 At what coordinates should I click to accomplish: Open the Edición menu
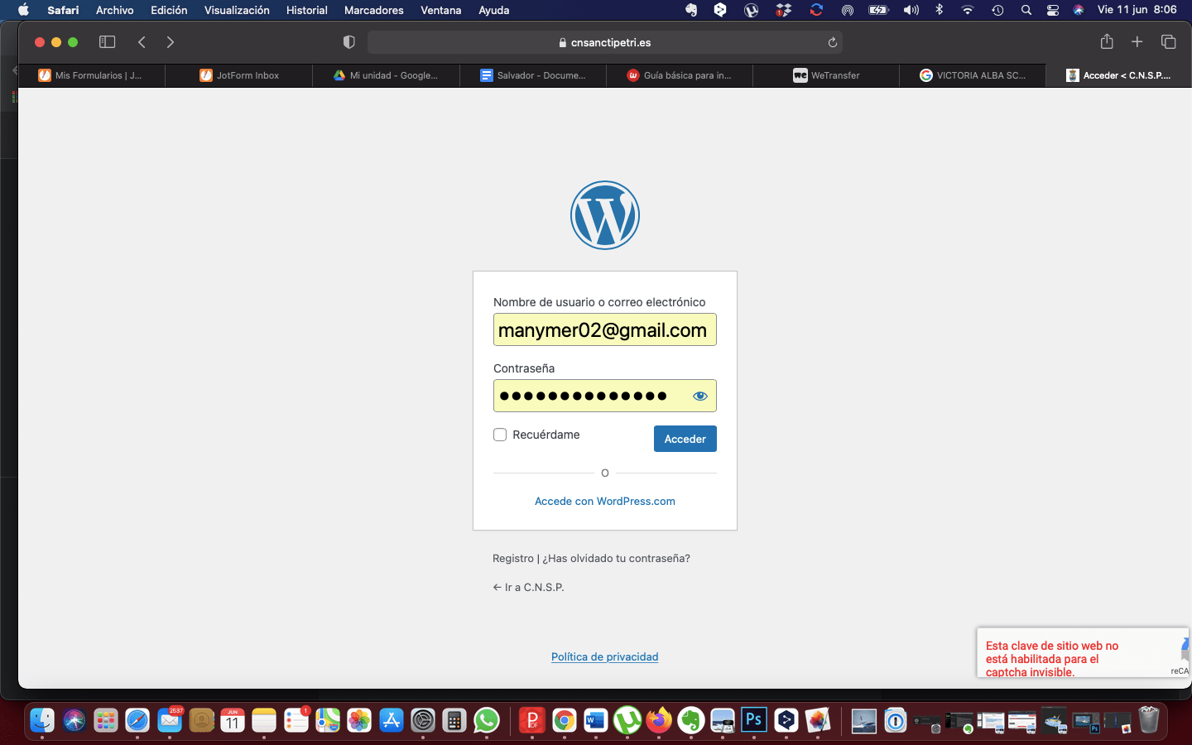[169, 10]
